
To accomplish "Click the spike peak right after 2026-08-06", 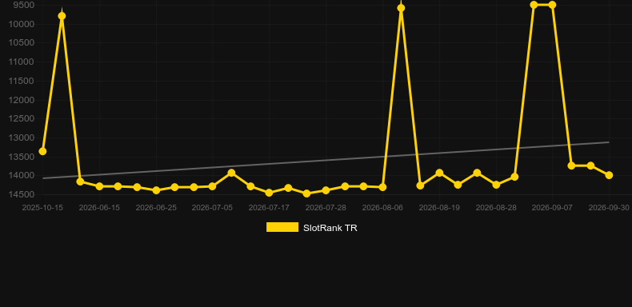I will pyautogui.click(x=401, y=8).
